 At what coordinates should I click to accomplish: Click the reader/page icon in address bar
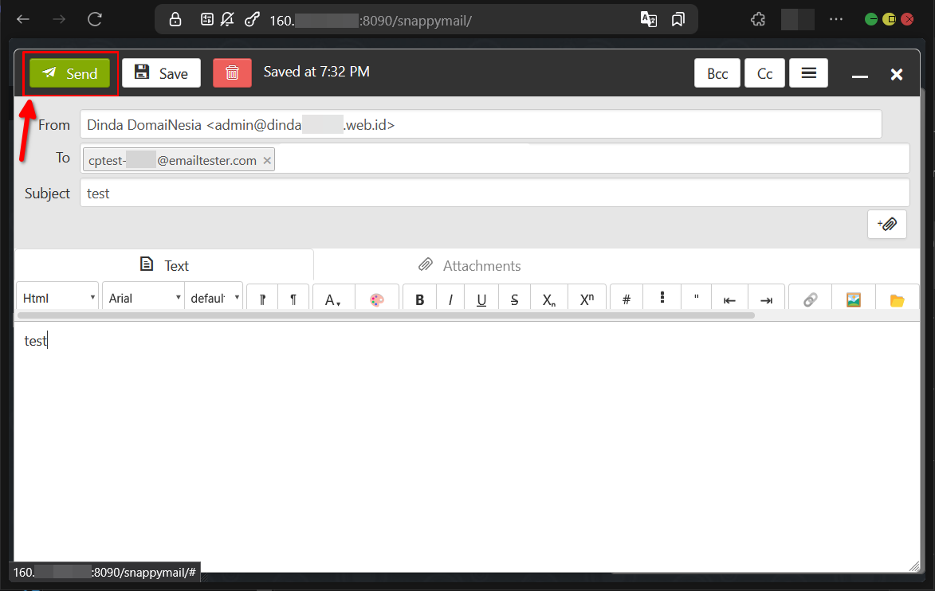point(207,20)
